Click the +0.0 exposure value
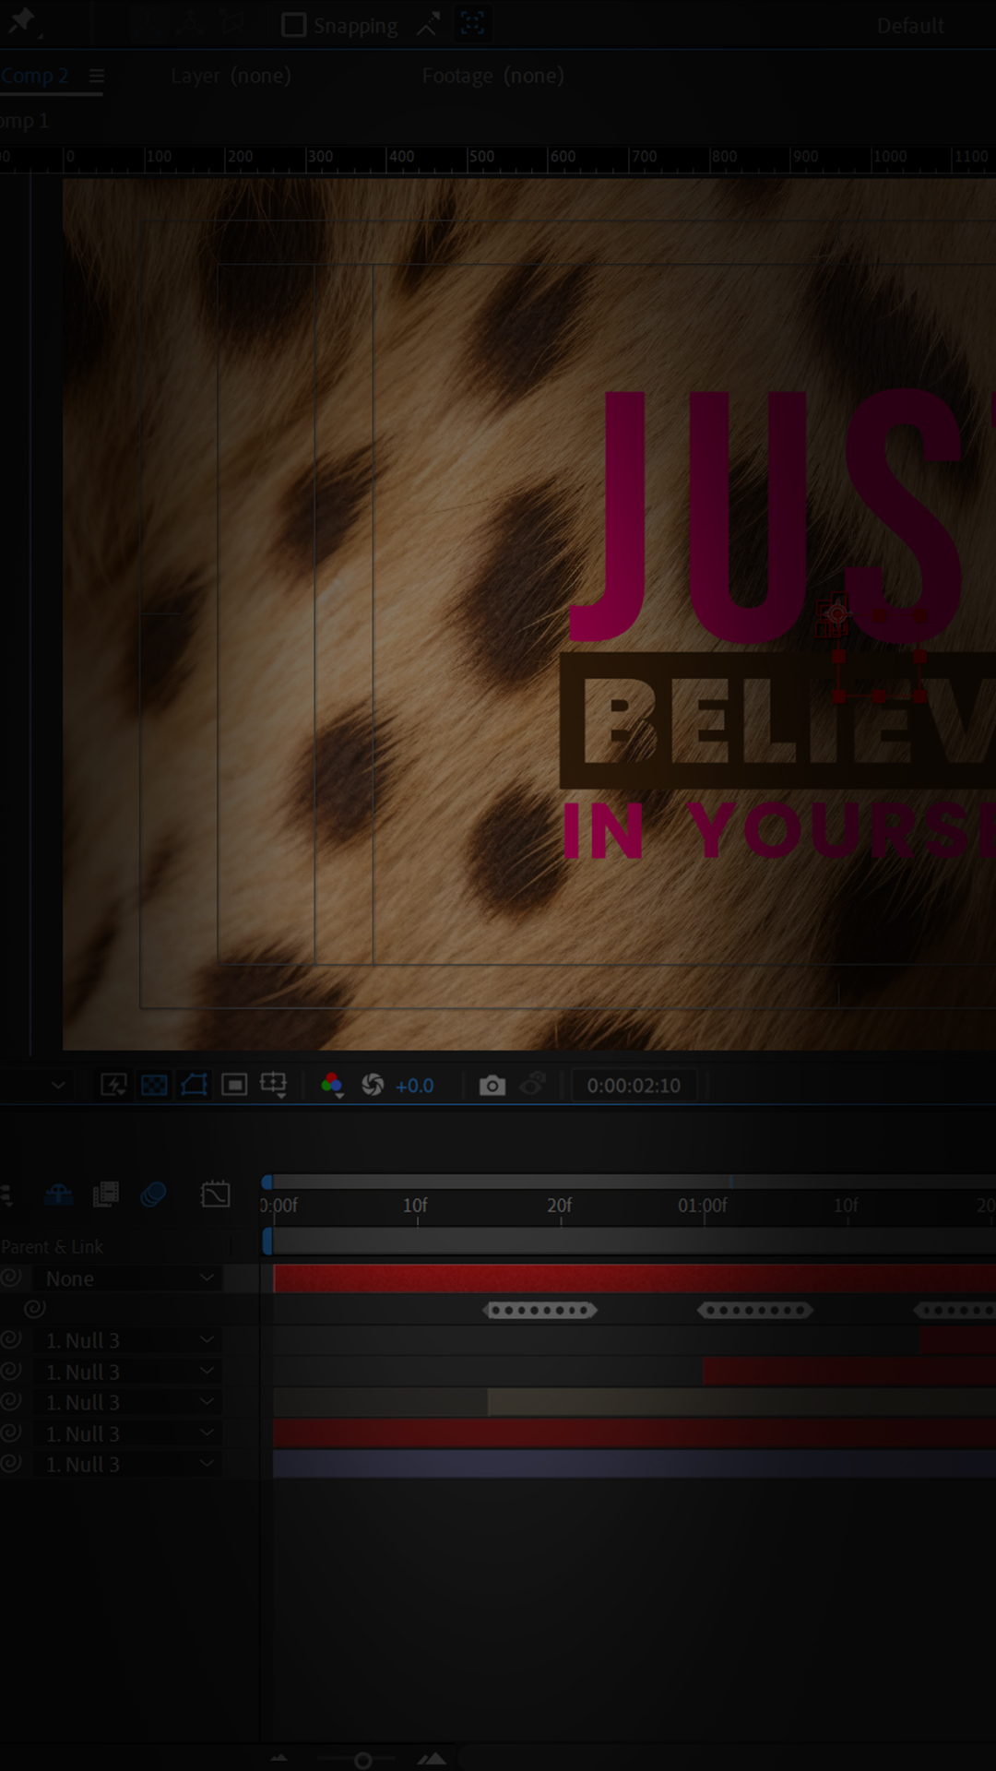Image resolution: width=996 pixels, height=1771 pixels. point(414,1086)
